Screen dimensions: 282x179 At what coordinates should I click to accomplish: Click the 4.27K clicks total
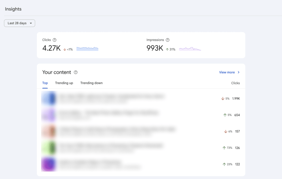pos(51,48)
